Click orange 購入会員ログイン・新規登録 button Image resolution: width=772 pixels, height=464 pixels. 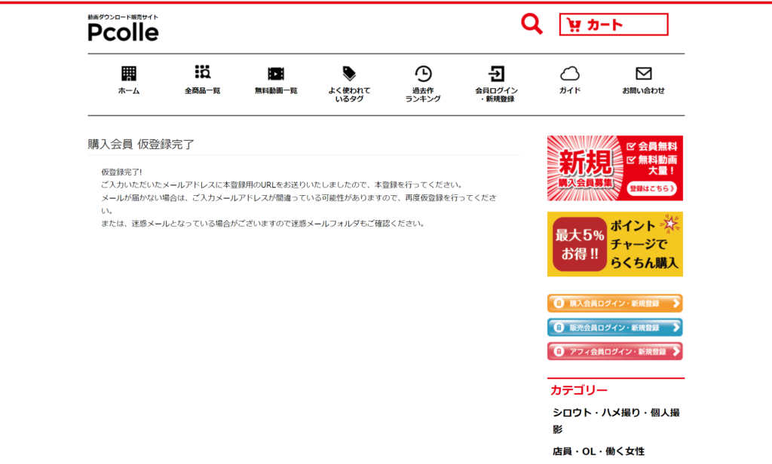tap(614, 304)
